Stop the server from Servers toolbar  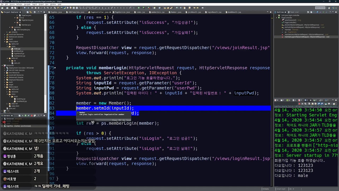(32, 116)
